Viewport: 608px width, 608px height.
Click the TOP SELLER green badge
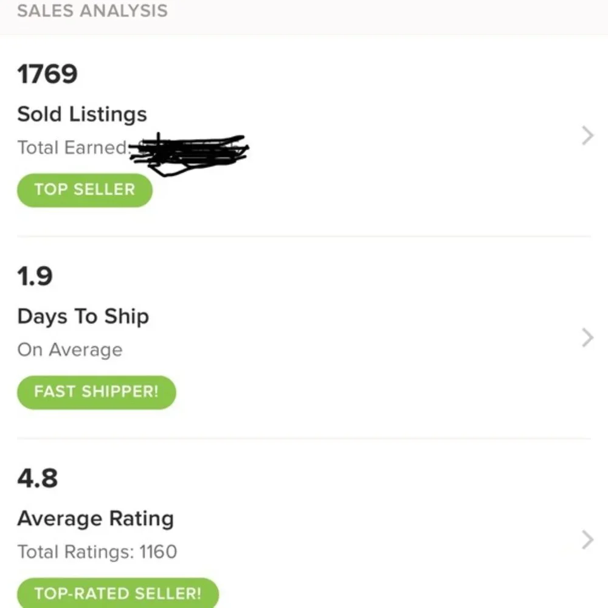pyautogui.click(x=84, y=190)
